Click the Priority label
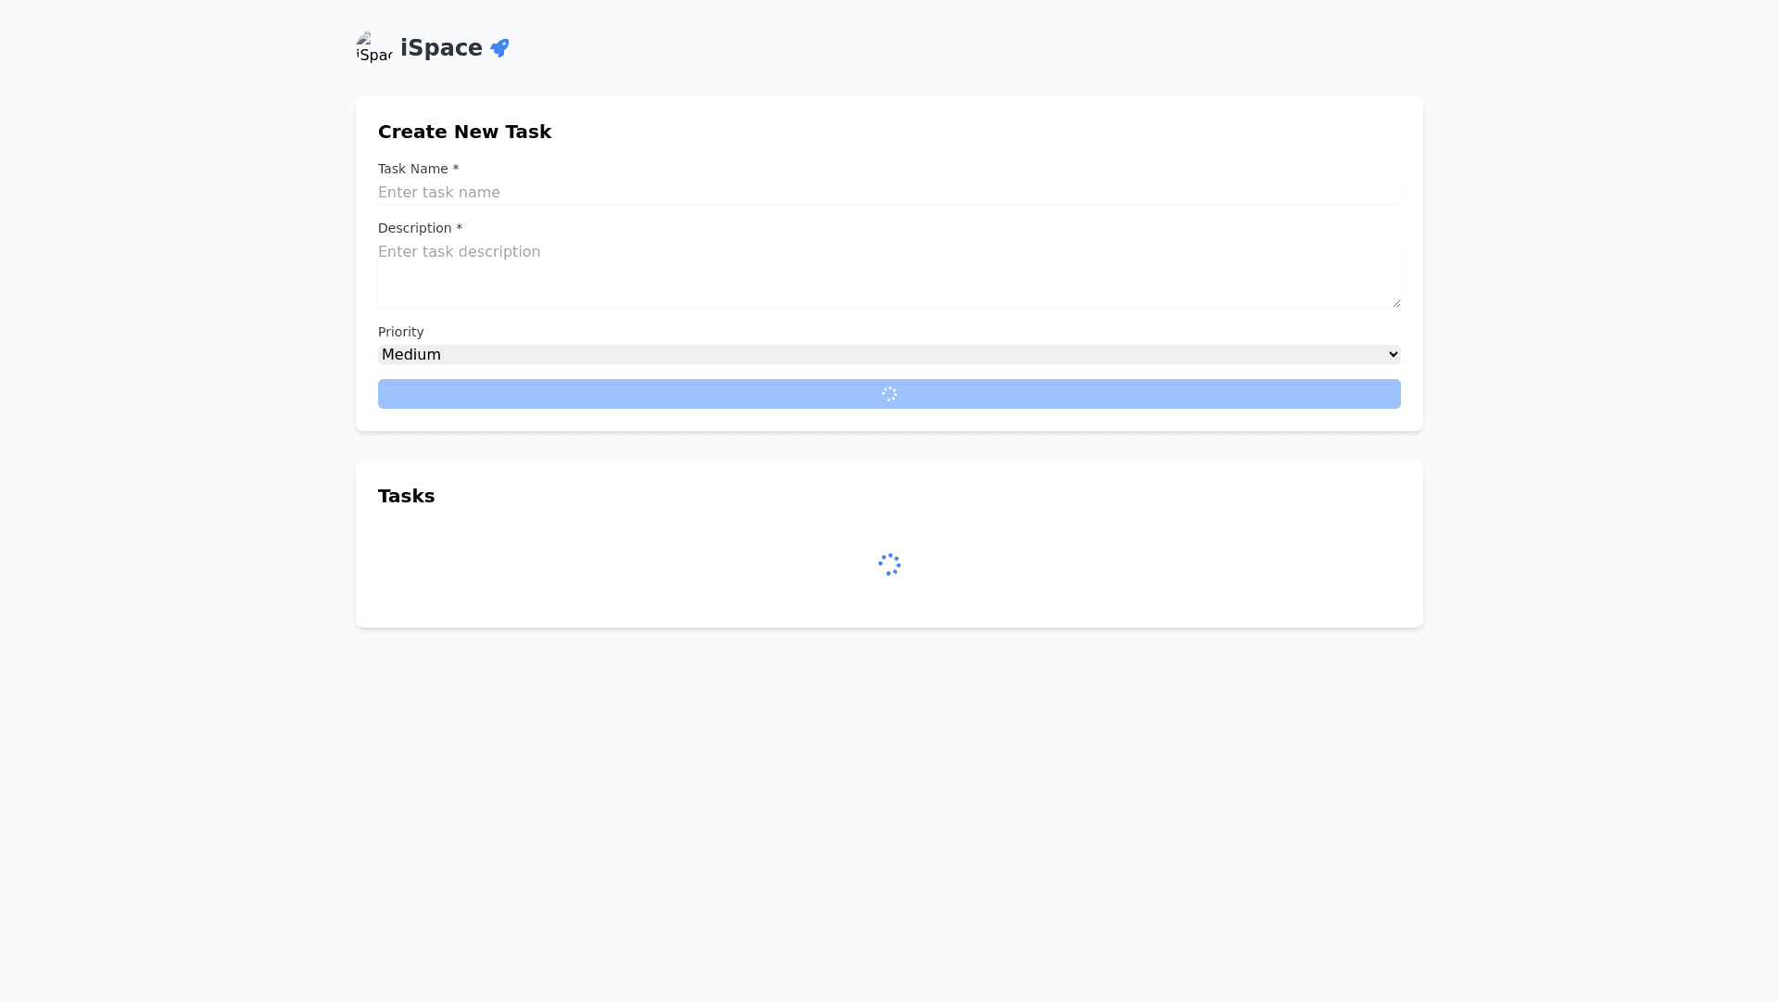 pos(400,332)
